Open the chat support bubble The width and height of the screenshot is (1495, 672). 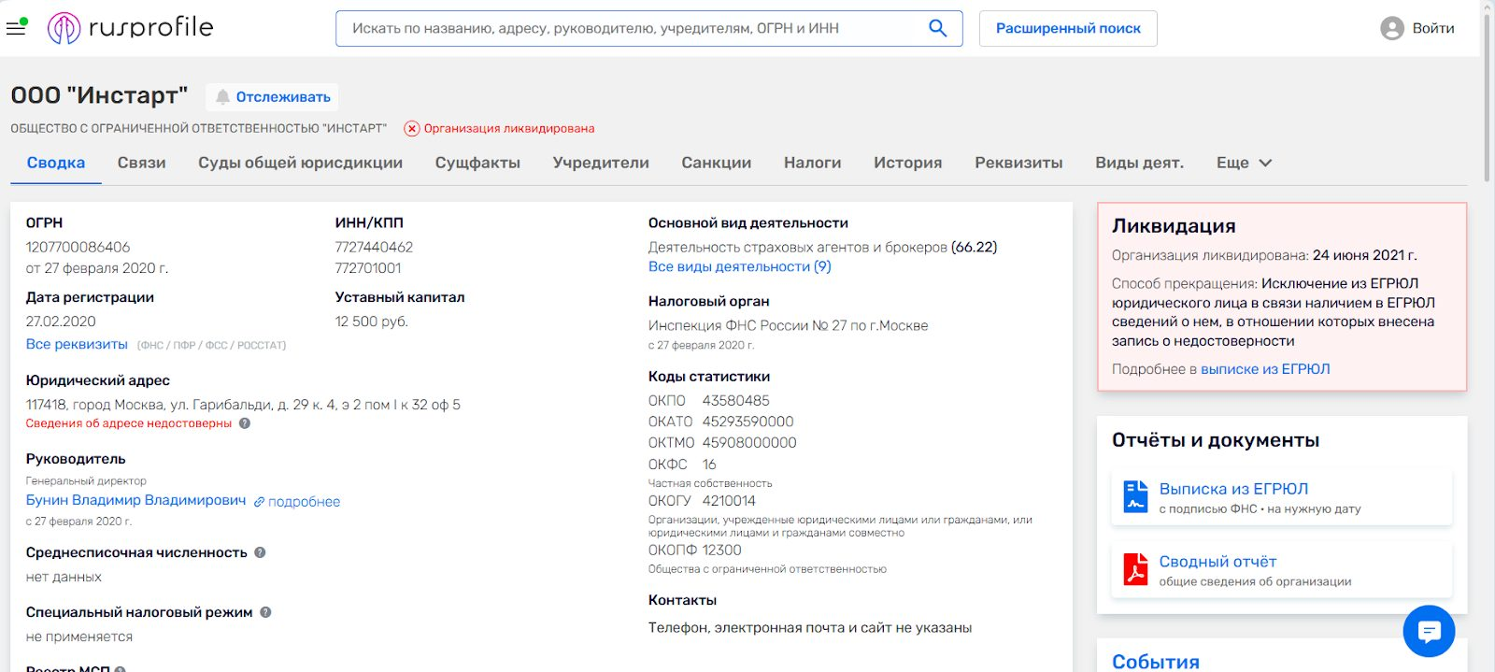coord(1429,631)
